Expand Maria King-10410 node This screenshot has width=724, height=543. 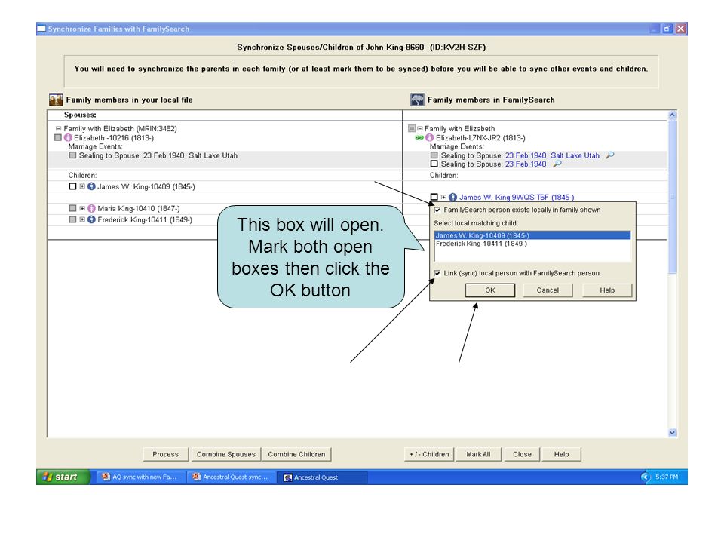coord(82,208)
